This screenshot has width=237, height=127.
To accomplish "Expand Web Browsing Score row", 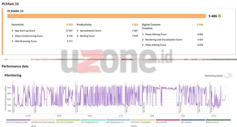I will (12, 41).
